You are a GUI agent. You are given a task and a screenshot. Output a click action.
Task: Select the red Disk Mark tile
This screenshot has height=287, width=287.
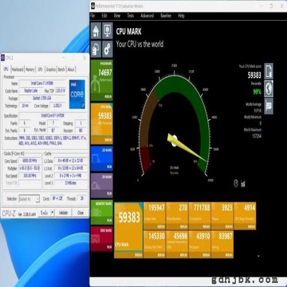click(102, 239)
